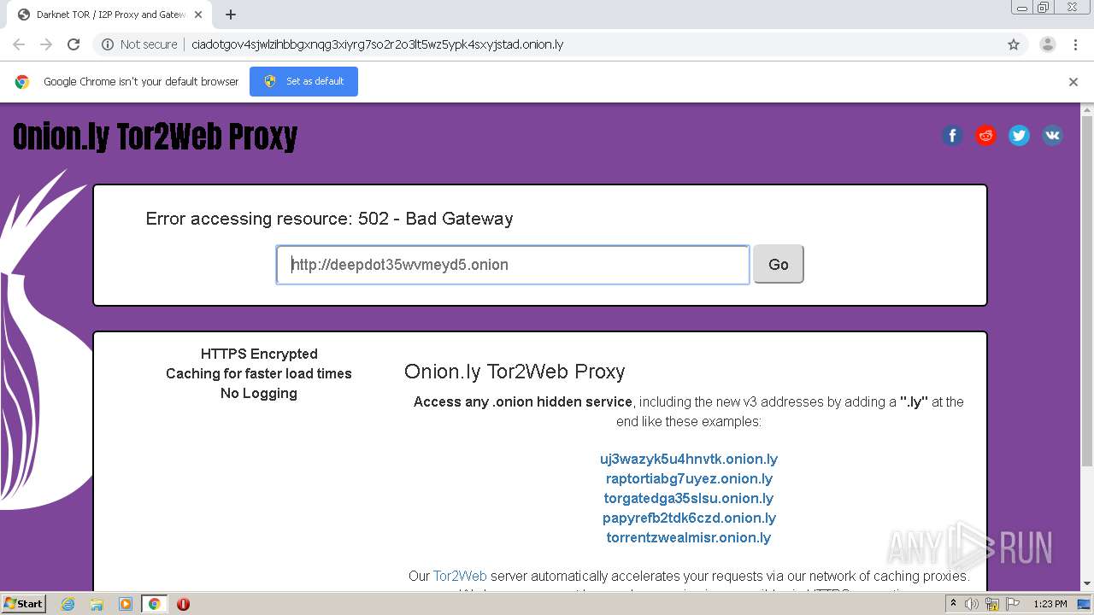Focus the onion URL input field
Image resolution: width=1094 pixels, height=615 pixels.
[513, 265]
